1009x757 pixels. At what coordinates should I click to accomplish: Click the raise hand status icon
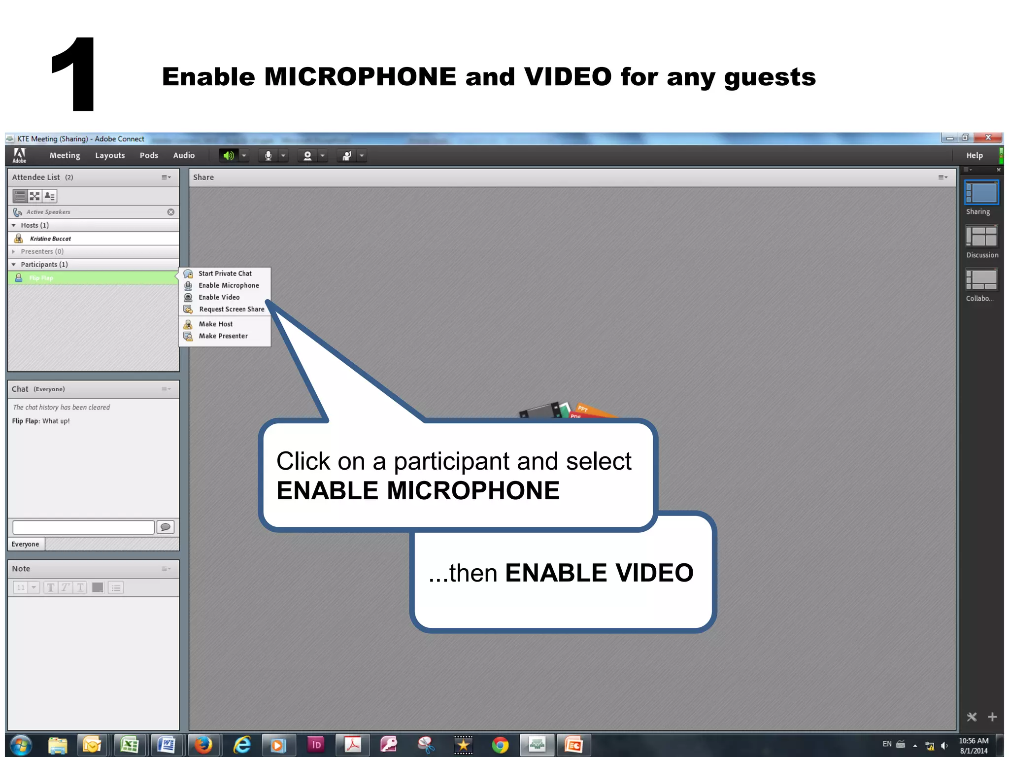click(347, 156)
